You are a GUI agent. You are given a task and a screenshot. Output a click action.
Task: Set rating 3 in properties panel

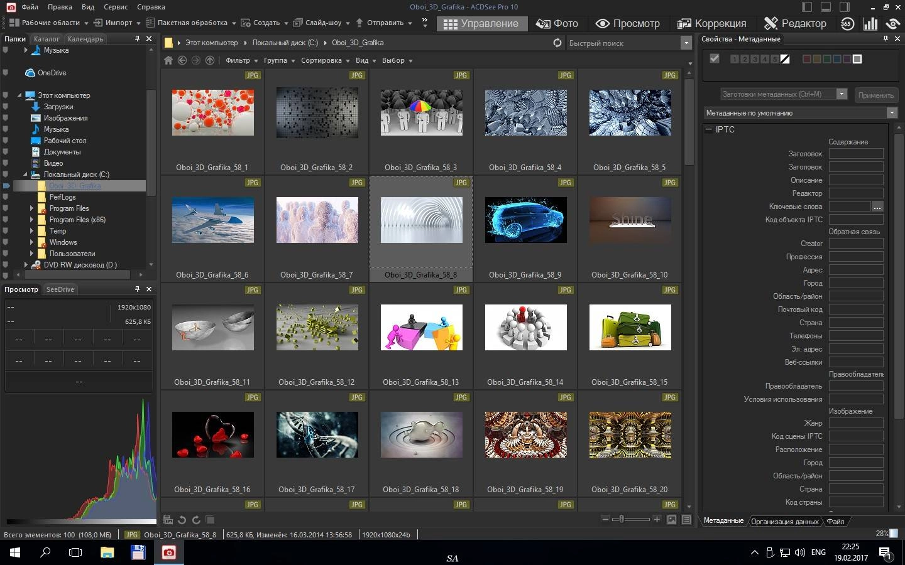coord(755,59)
